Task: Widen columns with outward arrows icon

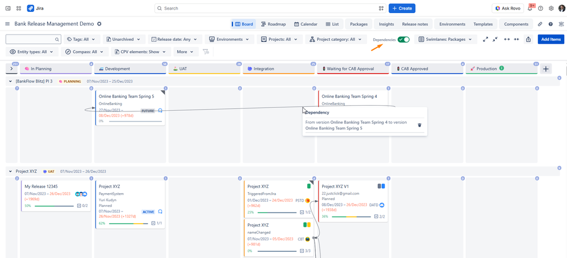Action: [x=507, y=39]
